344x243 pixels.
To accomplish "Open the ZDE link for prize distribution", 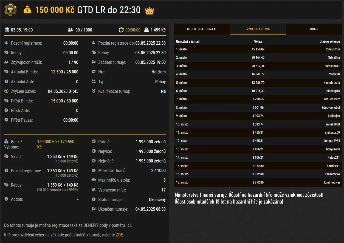I will (119, 235).
